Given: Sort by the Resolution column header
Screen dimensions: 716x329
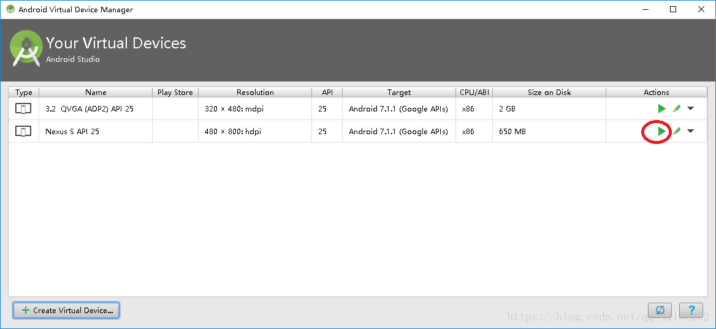Looking at the screenshot, I should [255, 92].
